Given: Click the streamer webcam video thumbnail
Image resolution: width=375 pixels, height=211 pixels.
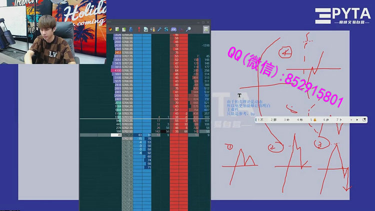Looking at the screenshot, I should click(53, 32).
